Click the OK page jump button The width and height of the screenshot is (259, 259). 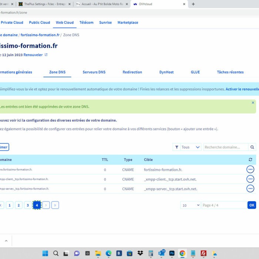pos(252,205)
